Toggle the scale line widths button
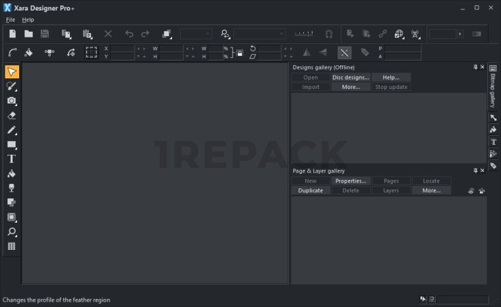501x307 pixels. click(x=344, y=53)
